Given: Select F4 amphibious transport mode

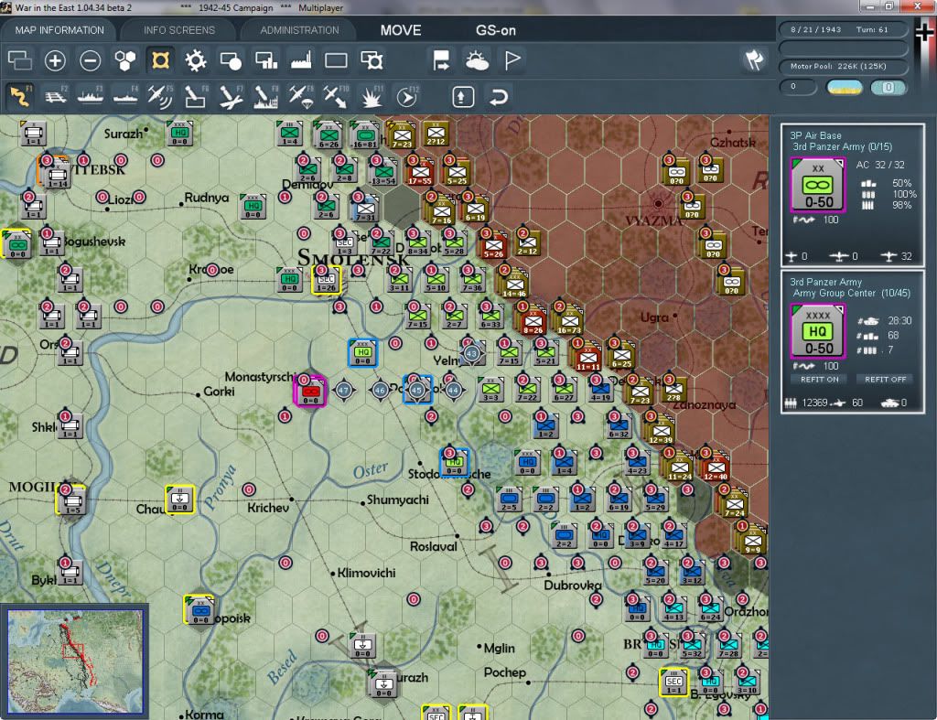Looking at the screenshot, I should (x=125, y=96).
